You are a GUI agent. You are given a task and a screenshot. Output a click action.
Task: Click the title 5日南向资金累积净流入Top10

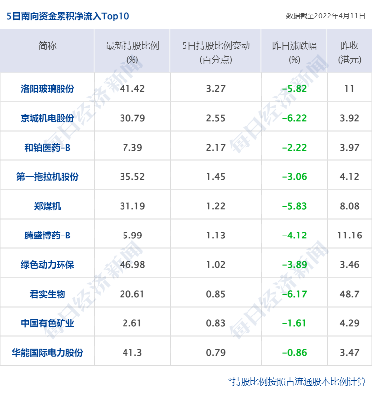[x=68, y=16]
